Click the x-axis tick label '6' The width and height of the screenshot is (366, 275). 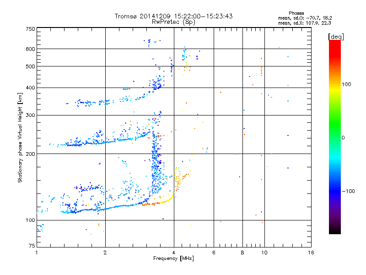point(214,253)
